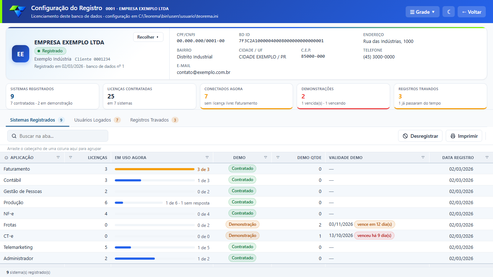Click the Registros Travados summary card
The width and height of the screenshot is (493, 277).
click(440, 96)
